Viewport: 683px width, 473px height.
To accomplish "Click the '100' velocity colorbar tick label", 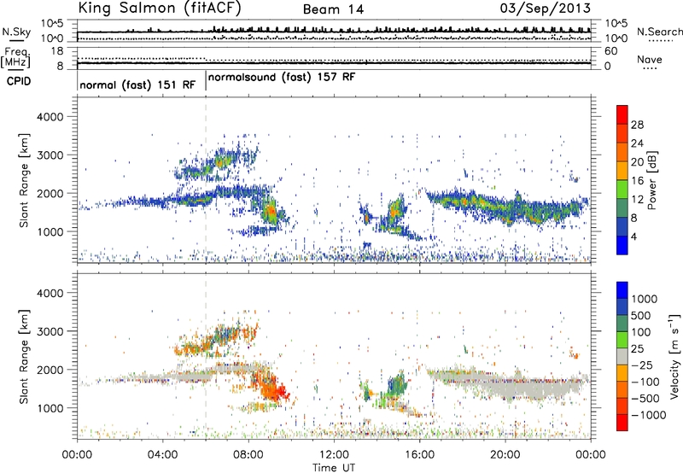I will tap(641, 332).
